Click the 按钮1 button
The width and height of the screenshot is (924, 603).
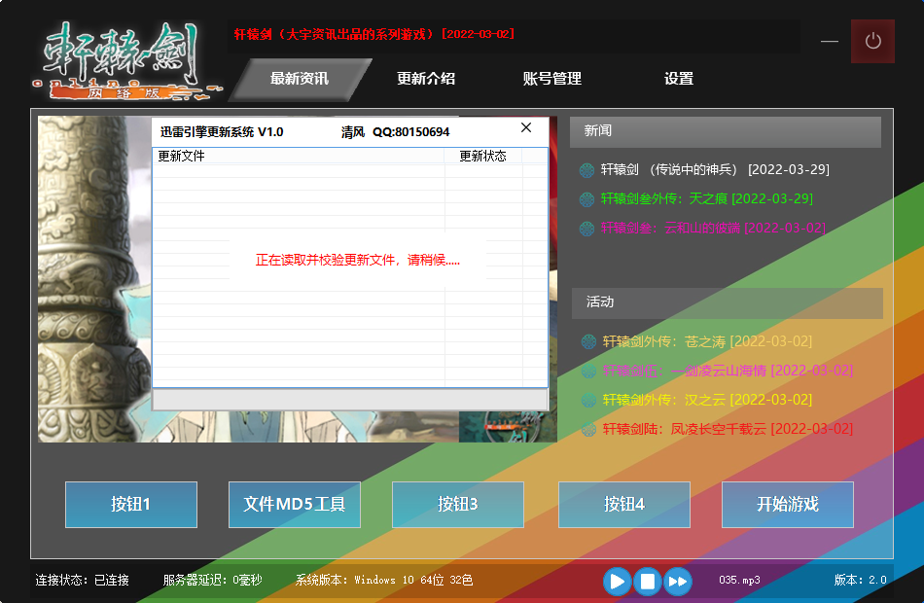131,505
